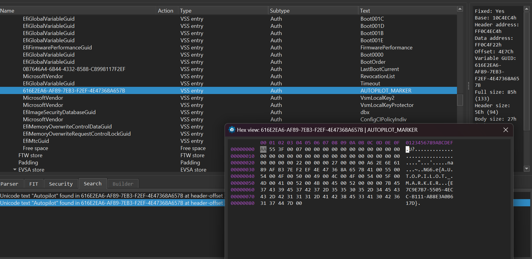Select the EfiImageSecurityDatabaseGuid entry

coord(59,112)
